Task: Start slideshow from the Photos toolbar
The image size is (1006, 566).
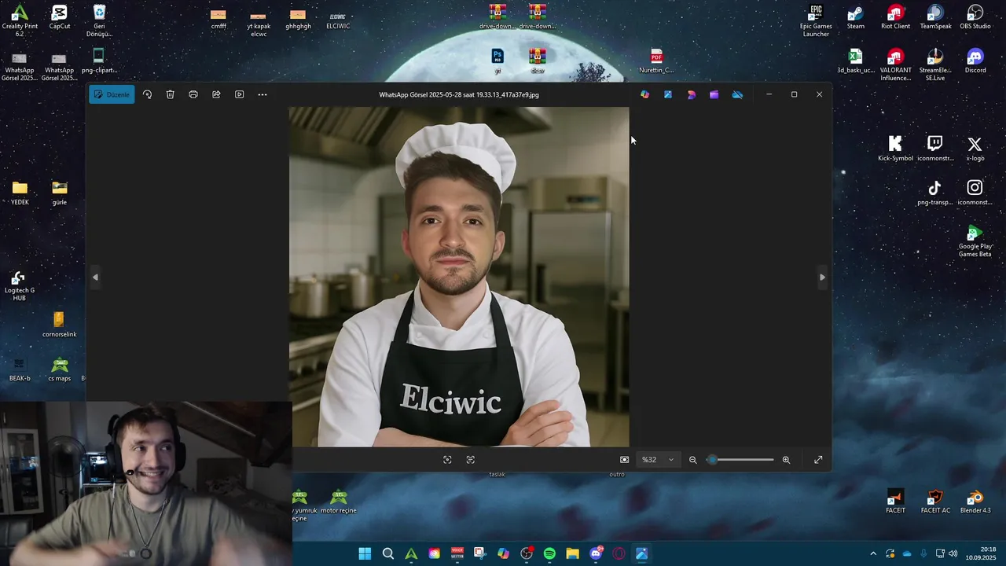Action: 239,94
